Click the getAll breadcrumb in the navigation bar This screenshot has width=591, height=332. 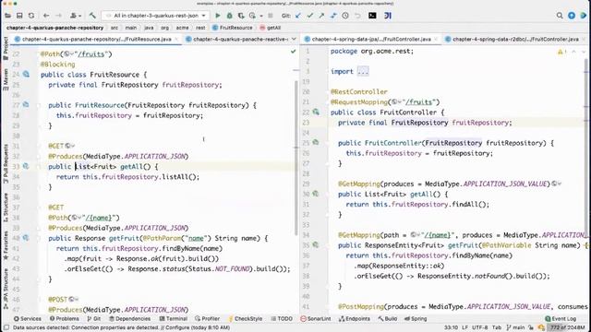(x=271, y=28)
